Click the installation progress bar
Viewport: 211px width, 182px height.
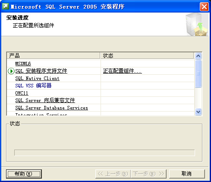104,153
